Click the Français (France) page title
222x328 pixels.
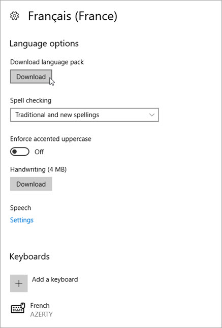pos(73,16)
